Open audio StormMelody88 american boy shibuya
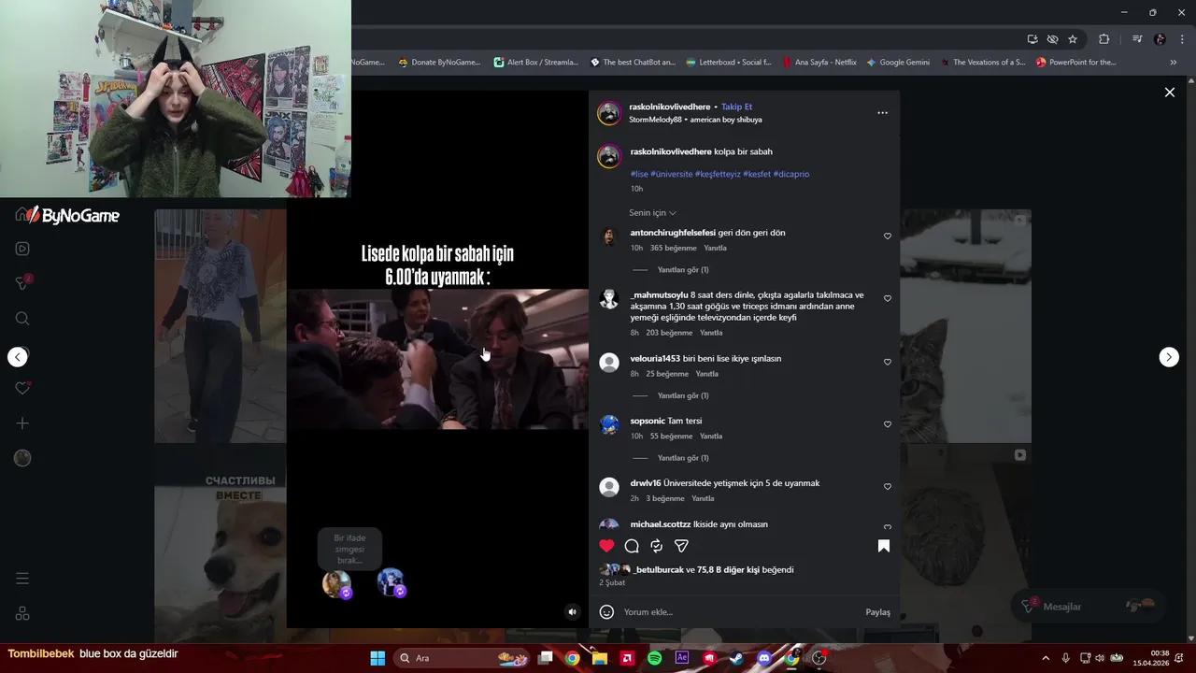 pyautogui.click(x=695, y=120)
